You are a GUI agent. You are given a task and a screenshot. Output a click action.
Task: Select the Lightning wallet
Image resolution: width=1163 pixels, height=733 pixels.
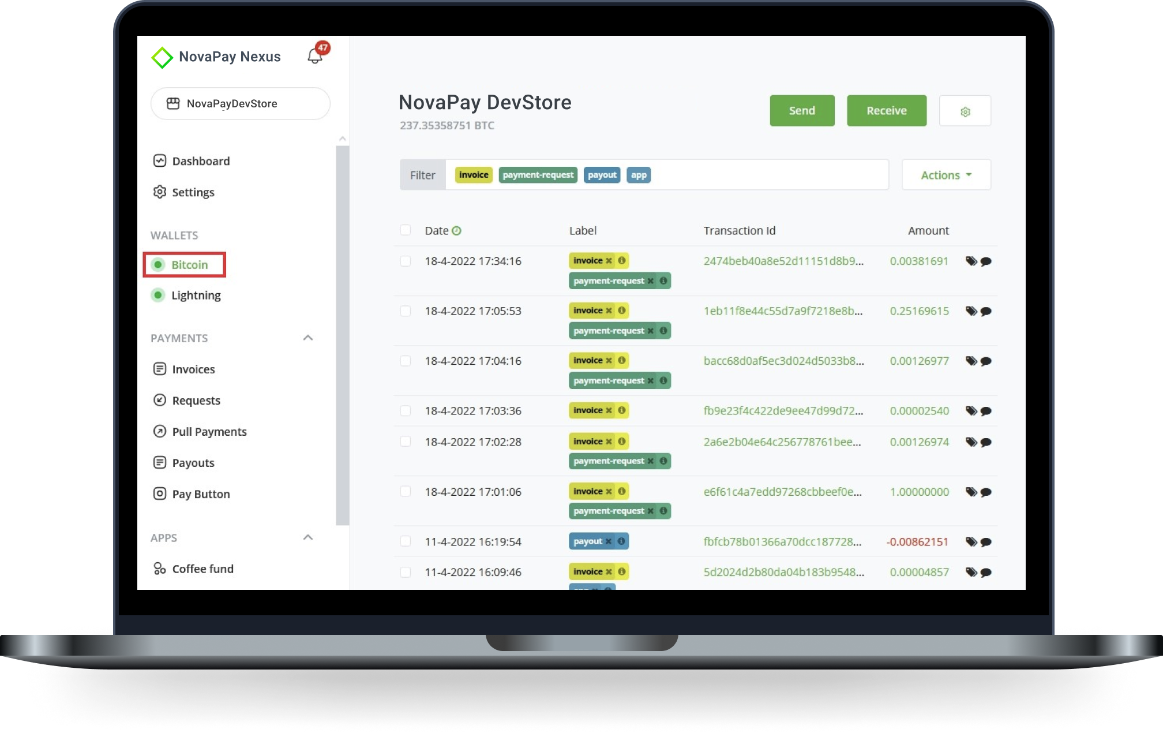point(186,296)
